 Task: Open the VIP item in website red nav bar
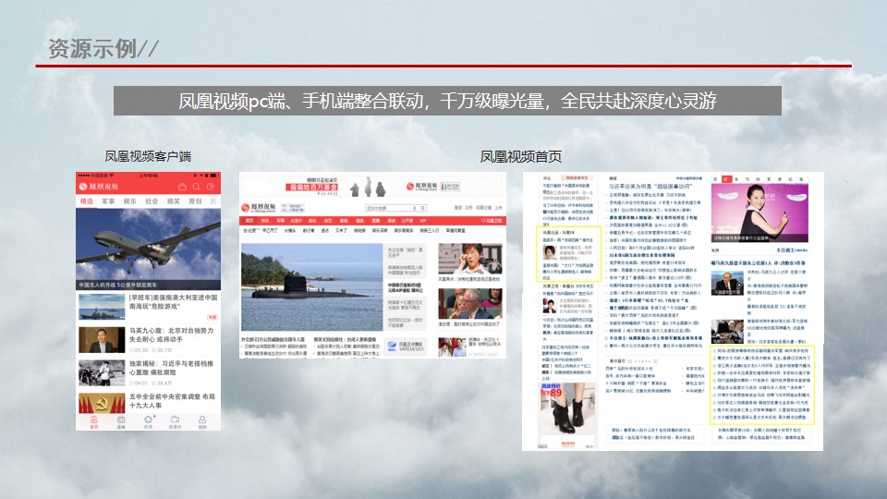422,221
